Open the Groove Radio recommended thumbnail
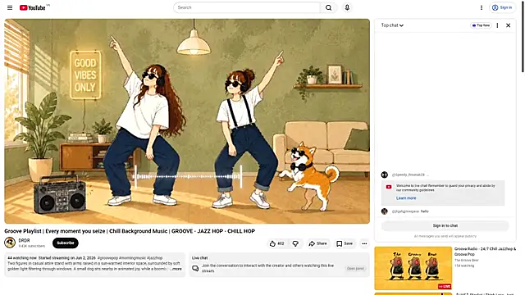The image size is (525, 295). (x=413, y=268)
